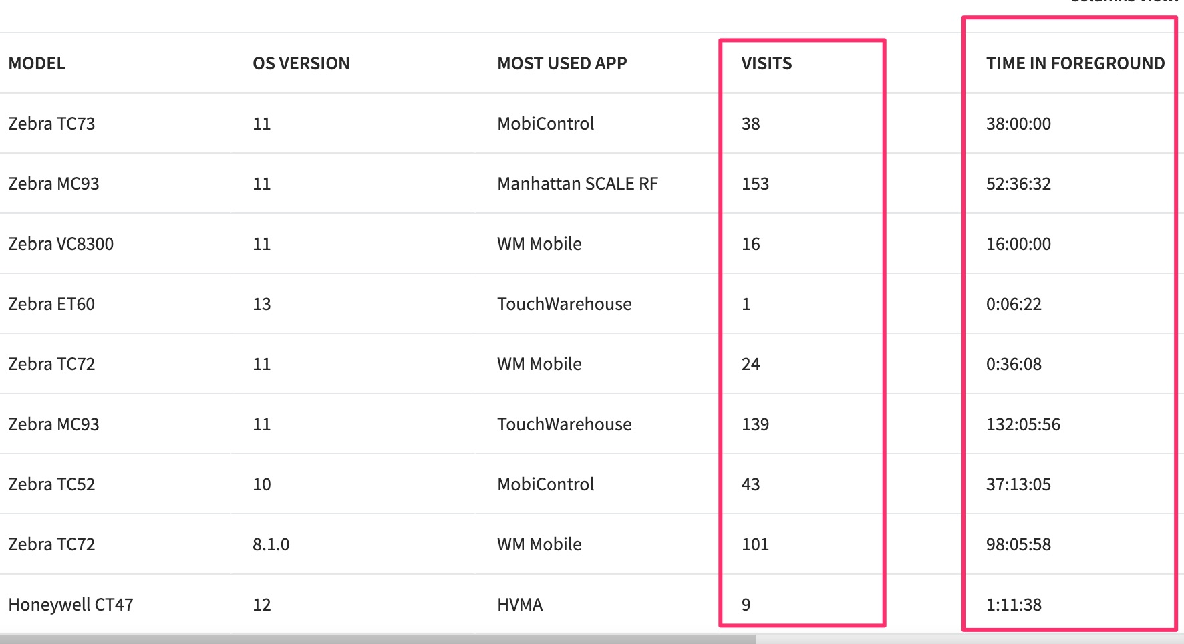This screenshot has width=1184, height=644.
Task: Select the 132:05:56 foreground time cell
Action: tap(1023, 424)
